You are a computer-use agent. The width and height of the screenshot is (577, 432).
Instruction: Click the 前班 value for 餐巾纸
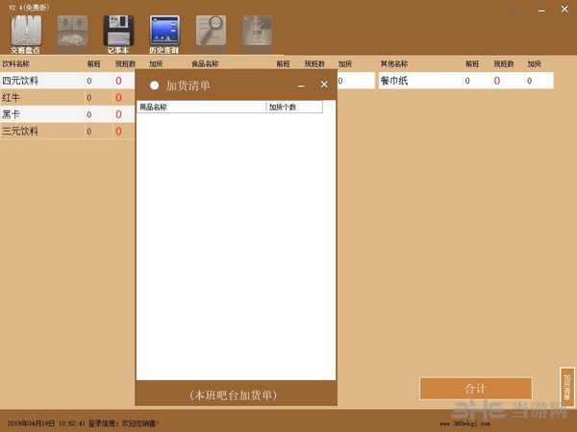point(467,82)
